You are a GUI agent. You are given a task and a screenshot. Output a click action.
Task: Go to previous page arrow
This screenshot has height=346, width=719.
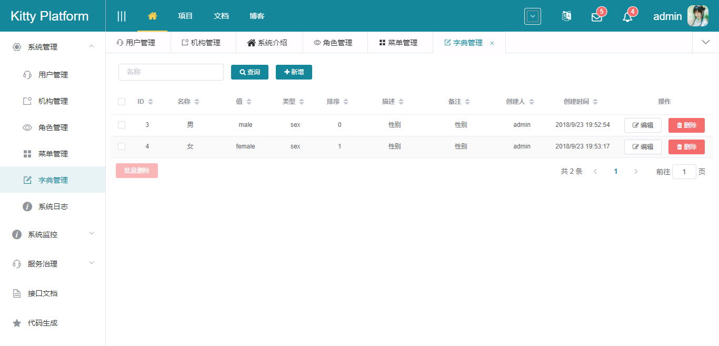click(x=595, y=172)
